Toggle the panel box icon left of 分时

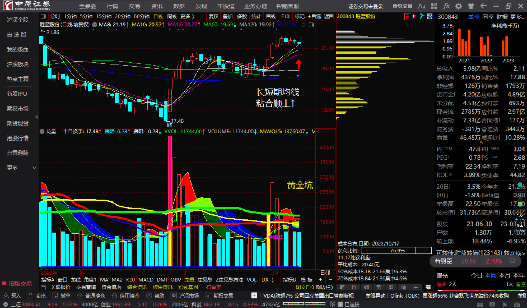coord(43,16)
